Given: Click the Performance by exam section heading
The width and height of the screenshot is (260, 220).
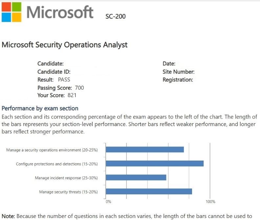Looking at the screenshot, I should coord(40,108).
